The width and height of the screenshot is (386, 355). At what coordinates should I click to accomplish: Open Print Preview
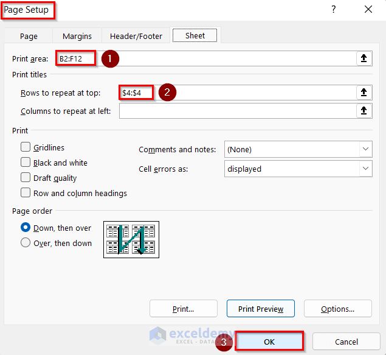click(x=261, y=309)
